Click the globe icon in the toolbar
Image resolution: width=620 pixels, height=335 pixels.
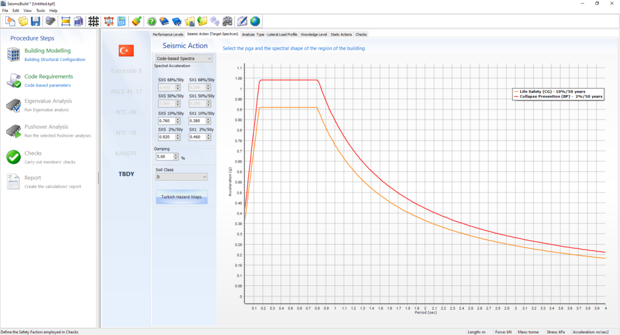pos(255,21)
